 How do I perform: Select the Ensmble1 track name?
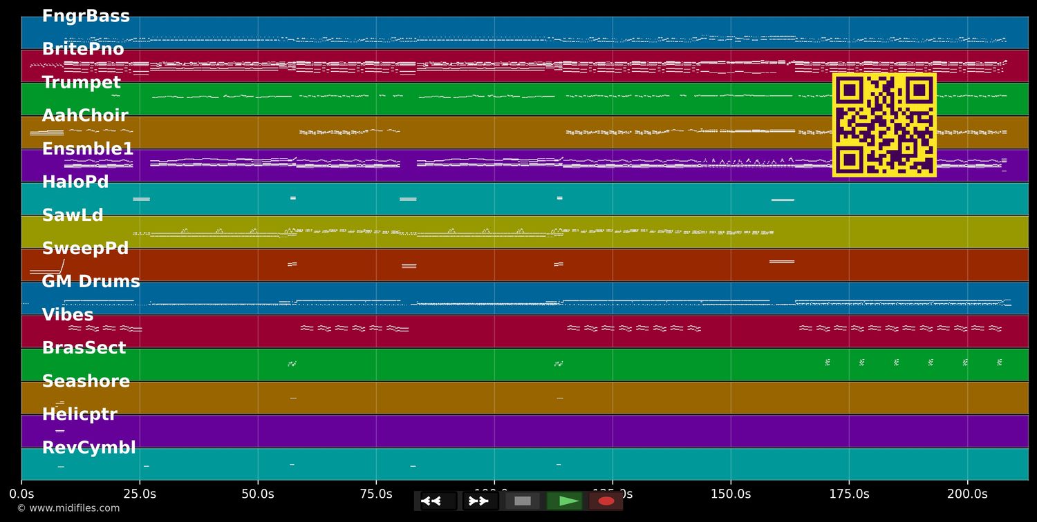click(88, 148)
